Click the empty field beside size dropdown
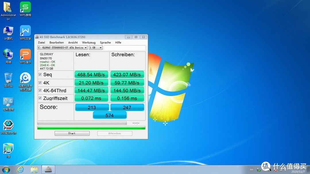 (x=125, y=48)
